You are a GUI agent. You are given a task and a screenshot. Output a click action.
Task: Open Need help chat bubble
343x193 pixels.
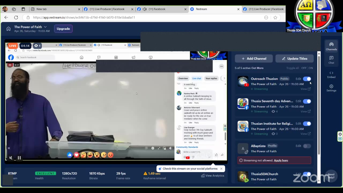[x=331, y=176]
